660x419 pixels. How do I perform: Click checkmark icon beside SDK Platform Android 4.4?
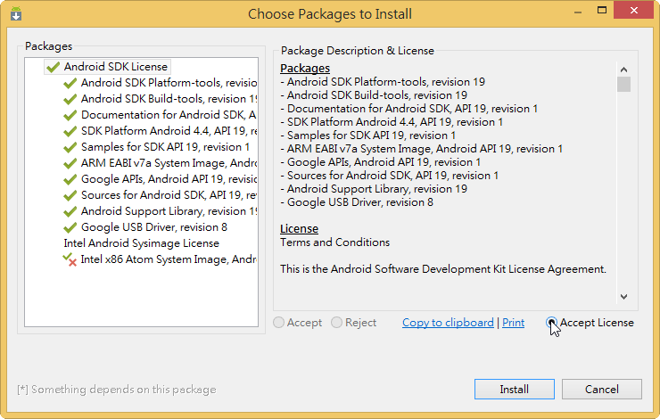click(70, 131)
